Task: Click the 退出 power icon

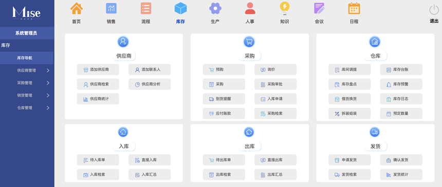Action: pyautogui.click(x=434, y=10)
